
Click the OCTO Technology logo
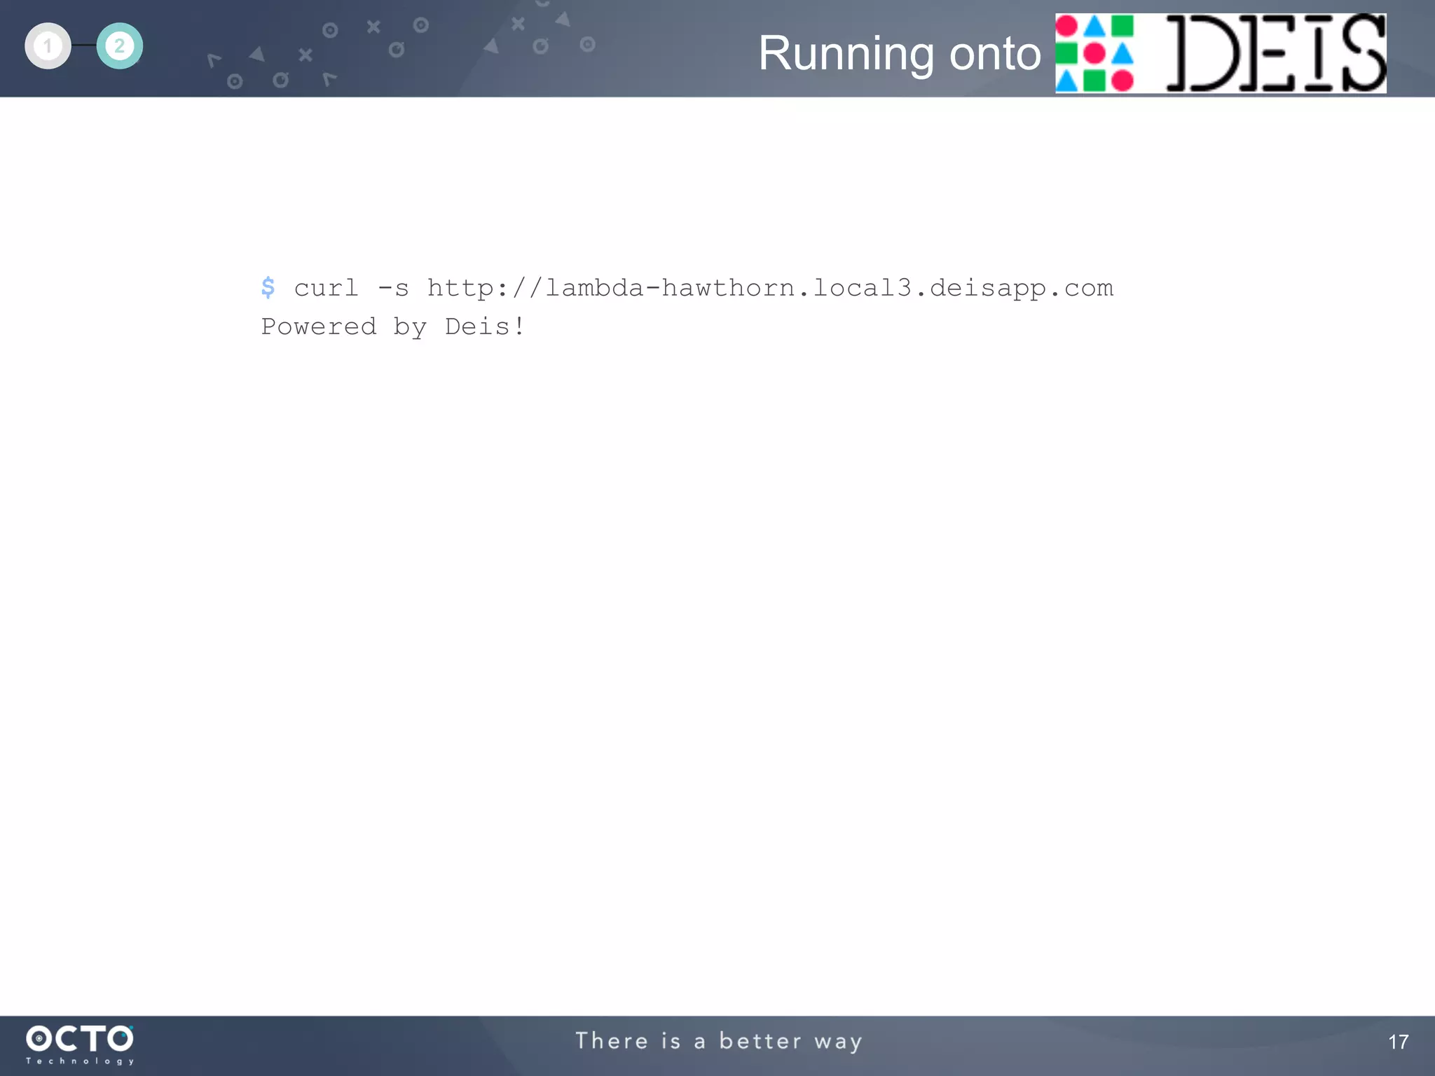click(80, 1045)
